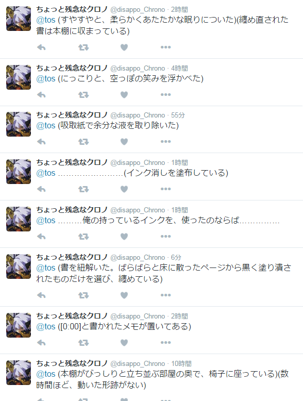Open the 6分 timestamp link
The image size is (303, 401).
pos(176,258)
